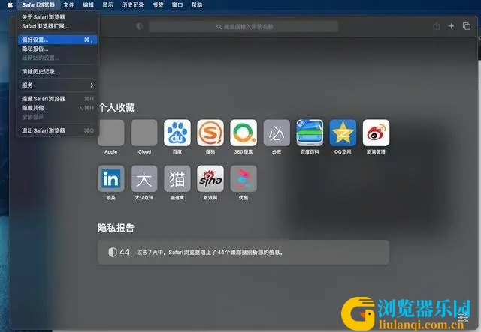Select 偏好设置 menu item
This screenshot has width=481, height=332.
[57, 40]
